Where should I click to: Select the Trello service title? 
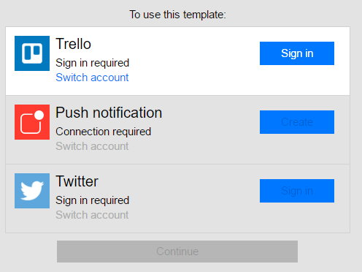(73, 44)
